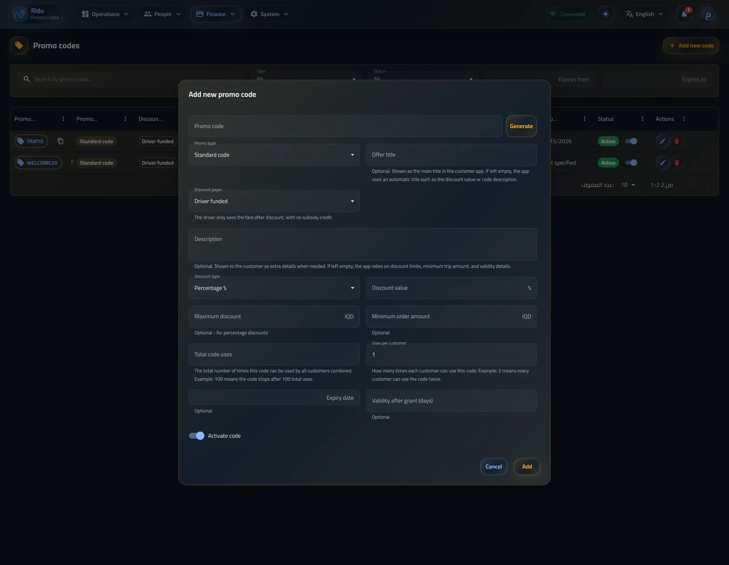Open the Discount payer dropdown
The width and height of the screenshot is (729, 565).
[274, 201]
